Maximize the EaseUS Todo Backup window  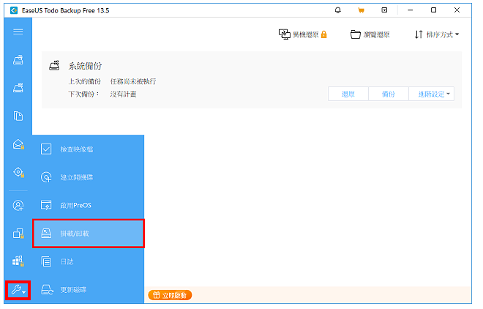(433, 10)
